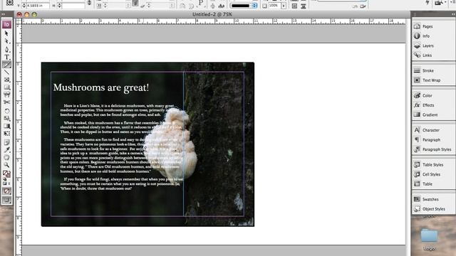Click the Y position field
The width and height of the screenshot is (456, 256).
click(x=38, y=6)
